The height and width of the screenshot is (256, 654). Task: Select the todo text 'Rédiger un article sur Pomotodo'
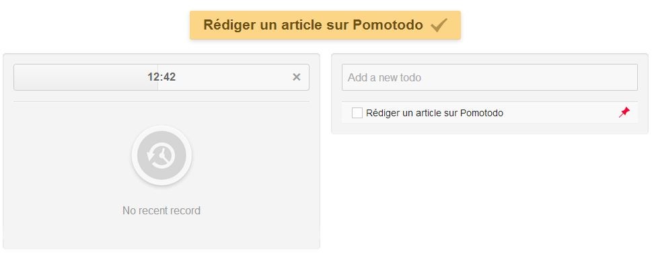pyautogui.click(x=434, y=113)
